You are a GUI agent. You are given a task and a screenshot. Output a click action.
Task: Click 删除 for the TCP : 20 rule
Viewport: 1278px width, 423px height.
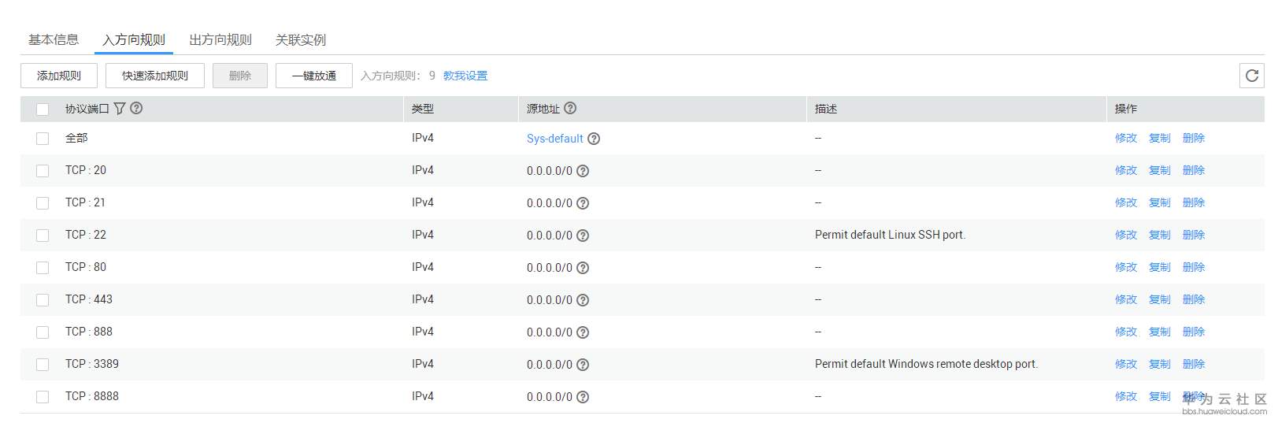tap(1194, 170)
